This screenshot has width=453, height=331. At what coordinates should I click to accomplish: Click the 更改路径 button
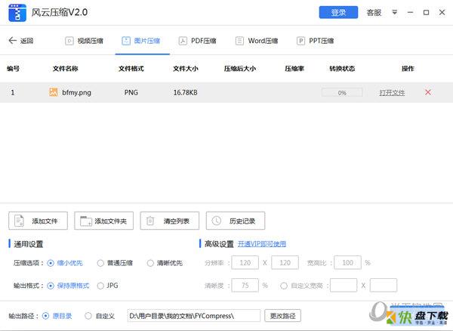pyautogui.click(x=283, y=316)
